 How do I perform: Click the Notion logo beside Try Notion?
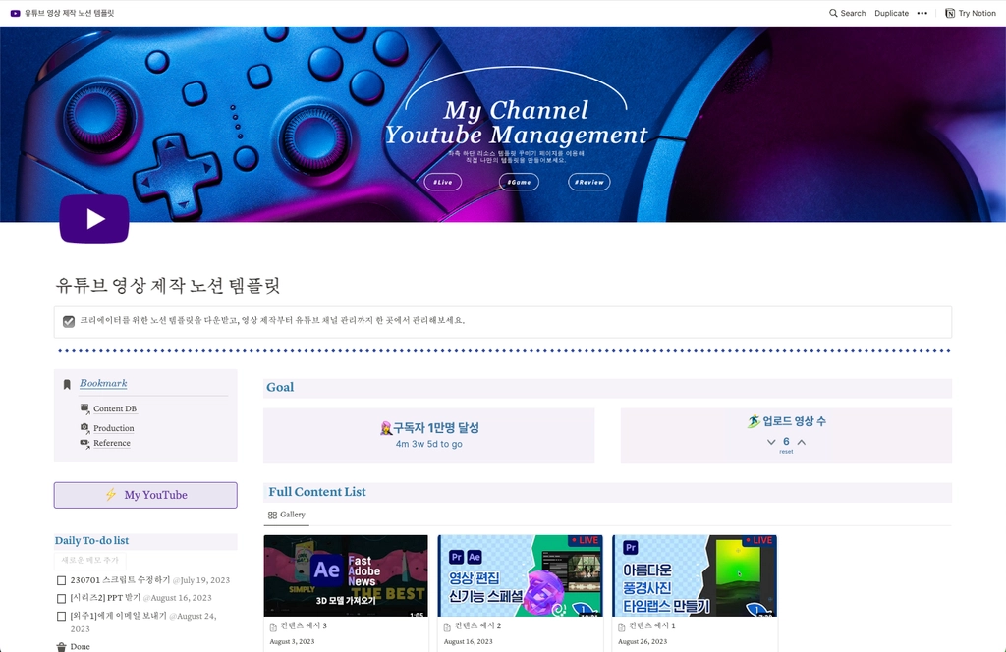[950, 13]
